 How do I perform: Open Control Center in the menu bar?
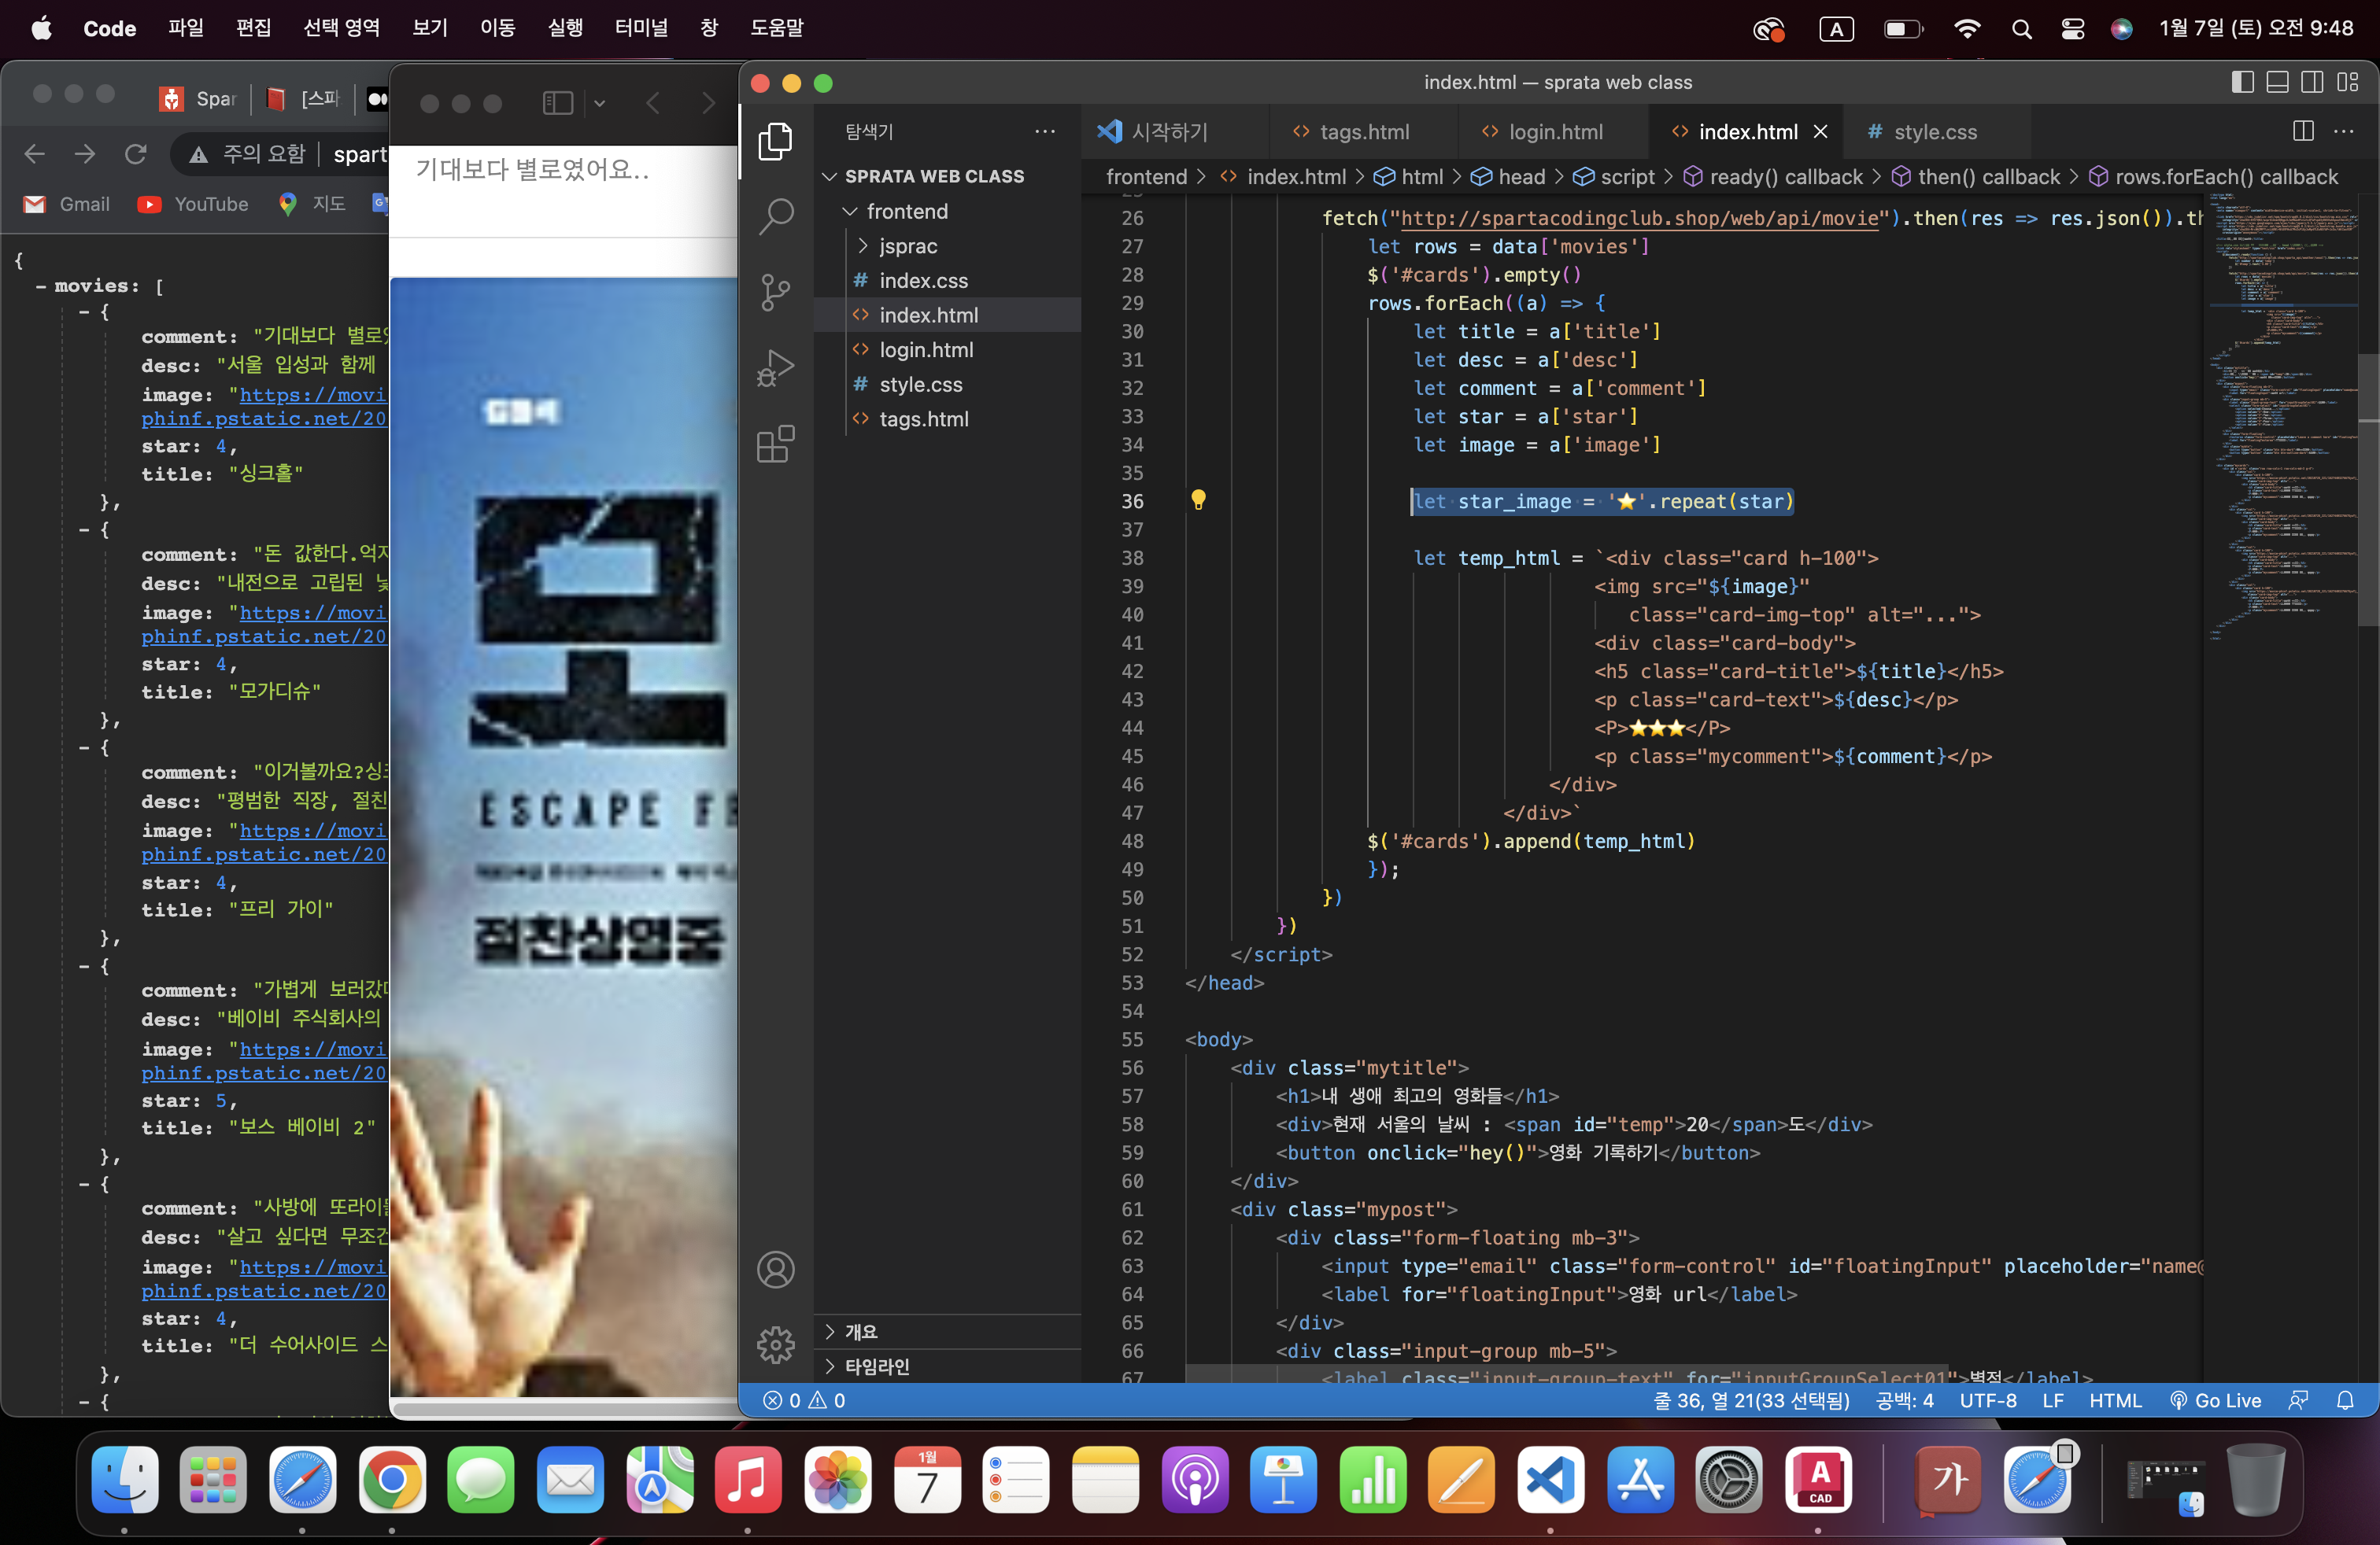point(2073,28)
